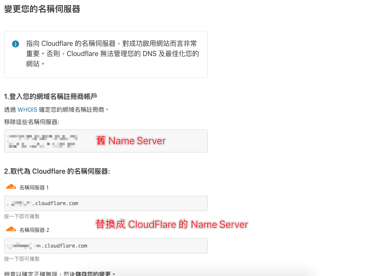Click the notice text about Cloudflare nameservers
The width and height of the screenshot is (390, 276).
pos(112,54)
